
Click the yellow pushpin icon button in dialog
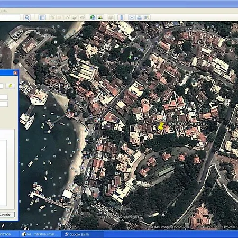click(10, 86)
